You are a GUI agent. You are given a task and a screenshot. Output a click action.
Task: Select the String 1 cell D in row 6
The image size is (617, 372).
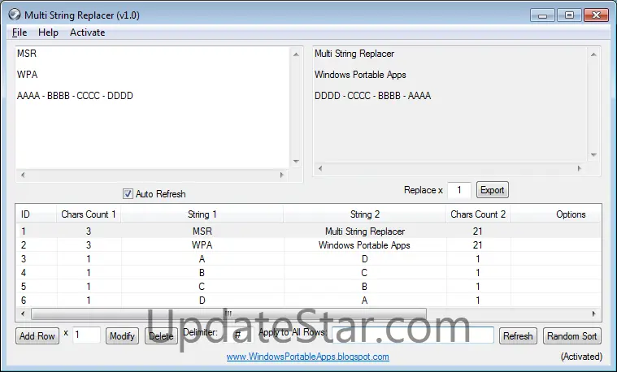(x=202, y=300)
